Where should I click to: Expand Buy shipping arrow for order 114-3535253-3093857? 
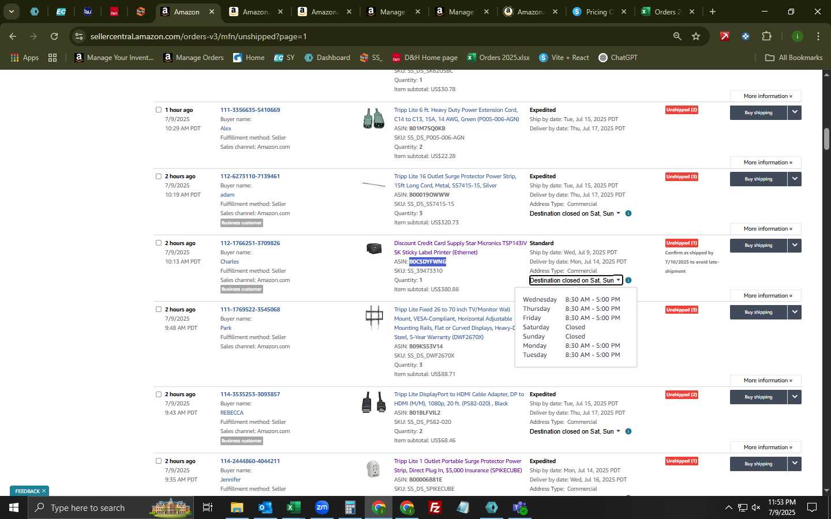[x=795, y=397]
